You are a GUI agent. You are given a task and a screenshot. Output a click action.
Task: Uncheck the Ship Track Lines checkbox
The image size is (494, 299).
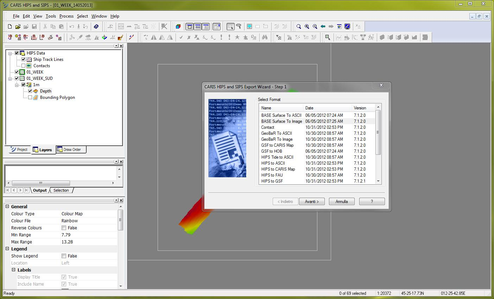pos(23,59)
